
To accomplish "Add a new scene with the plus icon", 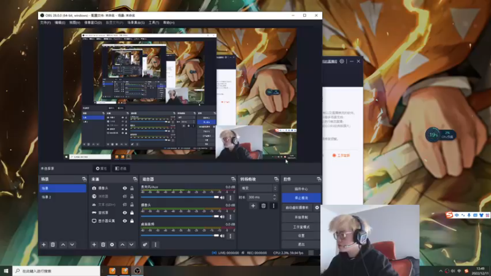I will click(x=44, y=245).
